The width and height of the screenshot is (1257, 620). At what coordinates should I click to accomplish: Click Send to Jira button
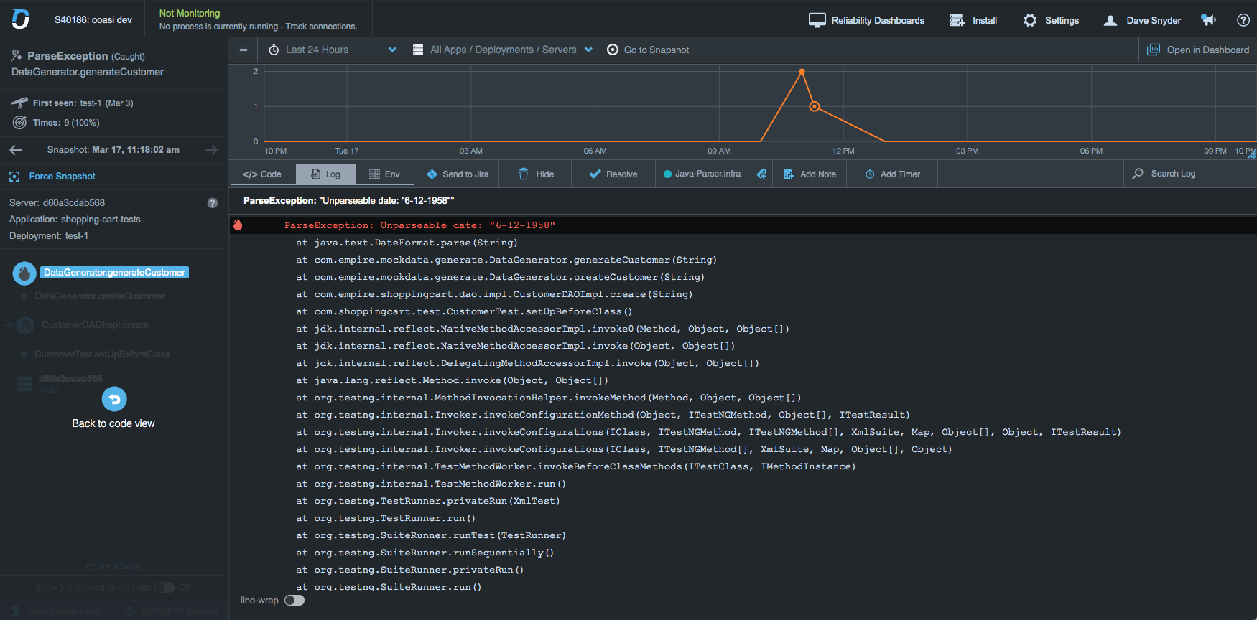click(458, 174)
